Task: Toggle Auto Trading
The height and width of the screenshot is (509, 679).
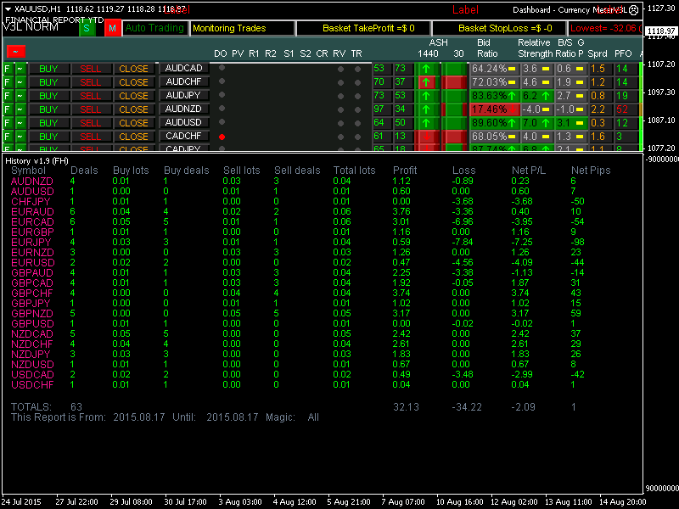Action: (155, 28)
